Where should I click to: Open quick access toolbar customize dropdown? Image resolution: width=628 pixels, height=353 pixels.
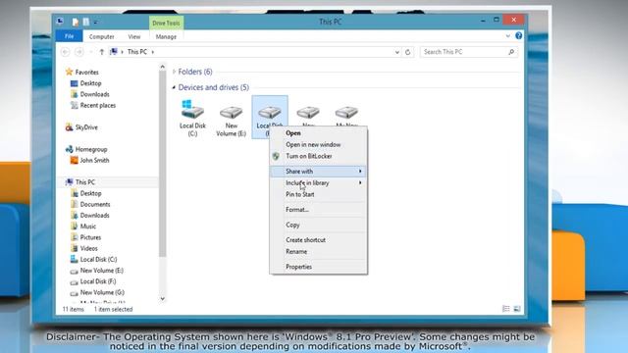tap(96, 22)
